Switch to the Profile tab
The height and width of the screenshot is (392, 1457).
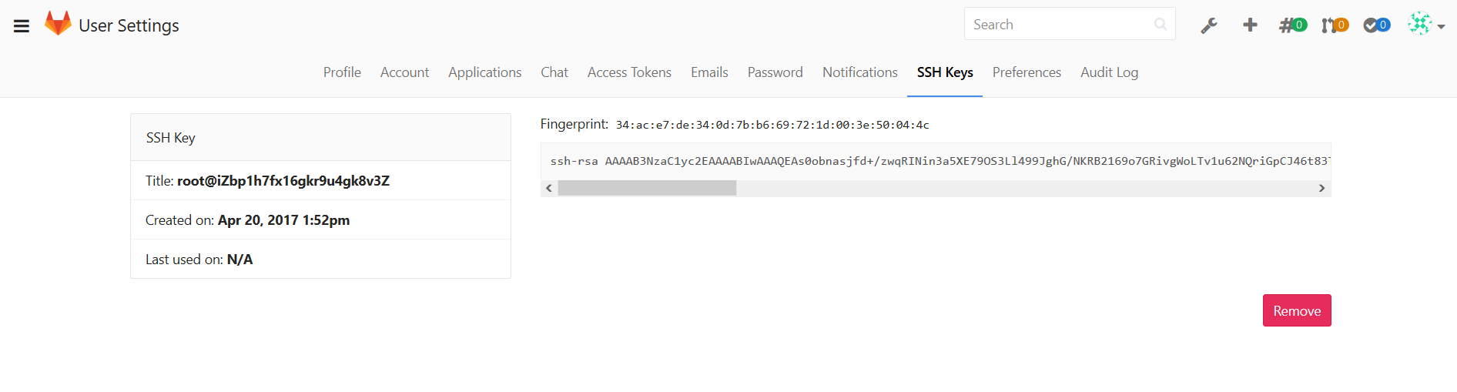342,72
